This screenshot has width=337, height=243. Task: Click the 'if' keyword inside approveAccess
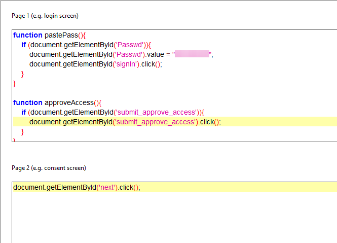click(24, 112)
